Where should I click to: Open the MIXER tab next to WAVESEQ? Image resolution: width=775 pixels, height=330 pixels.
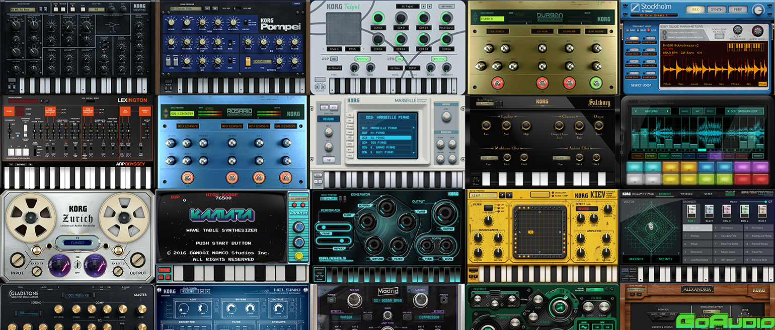tap(708, 193)
